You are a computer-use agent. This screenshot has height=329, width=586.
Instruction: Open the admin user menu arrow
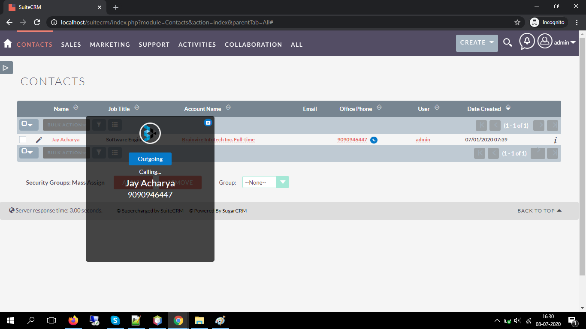pos(573,42)
